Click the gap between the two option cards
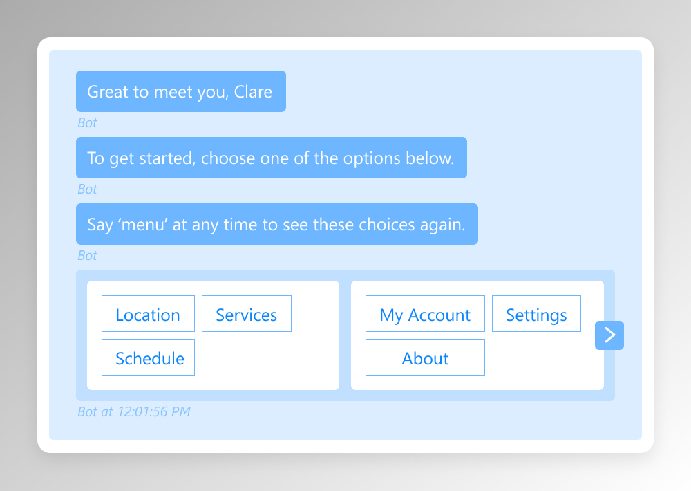The height and width of the screenshot is (491, 691). (x=345, y=335)
